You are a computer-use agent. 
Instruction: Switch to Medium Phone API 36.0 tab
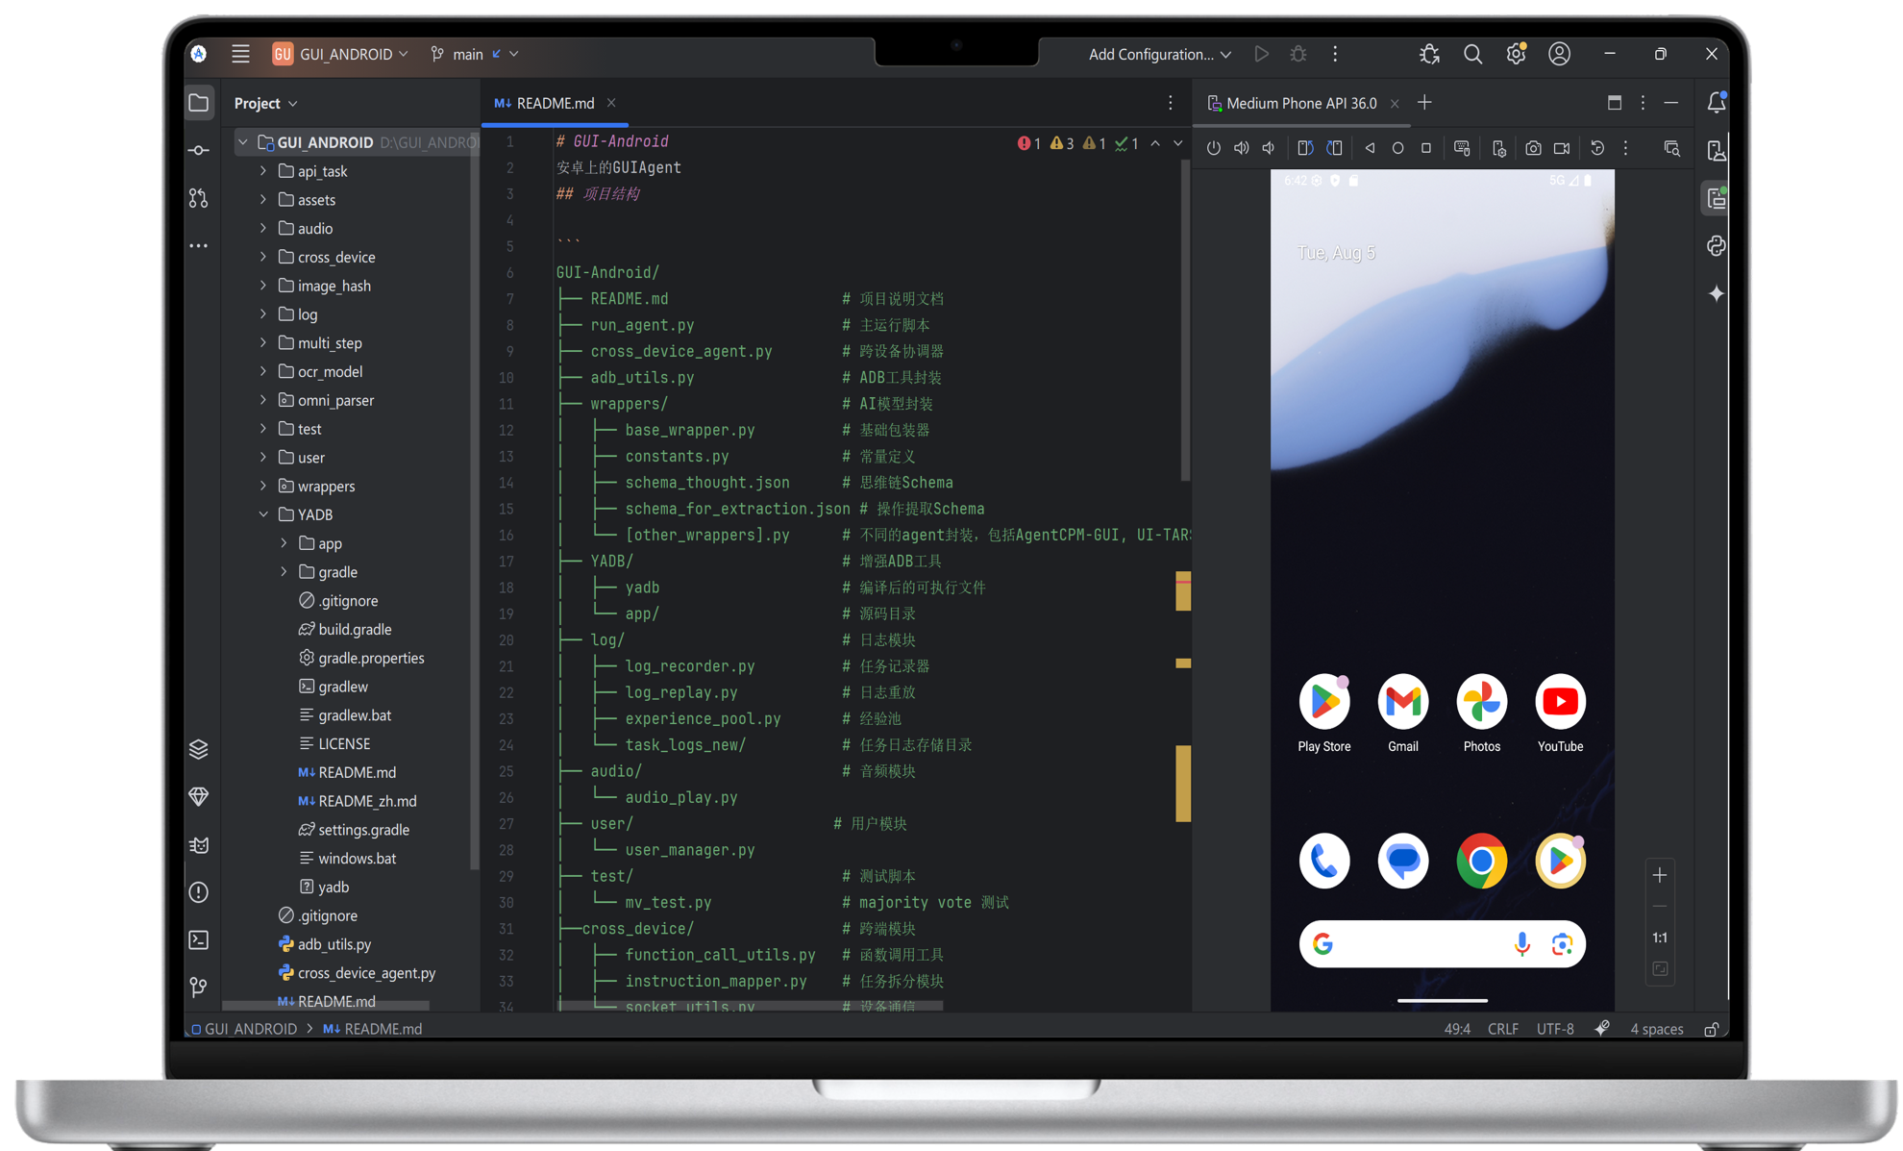1300,103
